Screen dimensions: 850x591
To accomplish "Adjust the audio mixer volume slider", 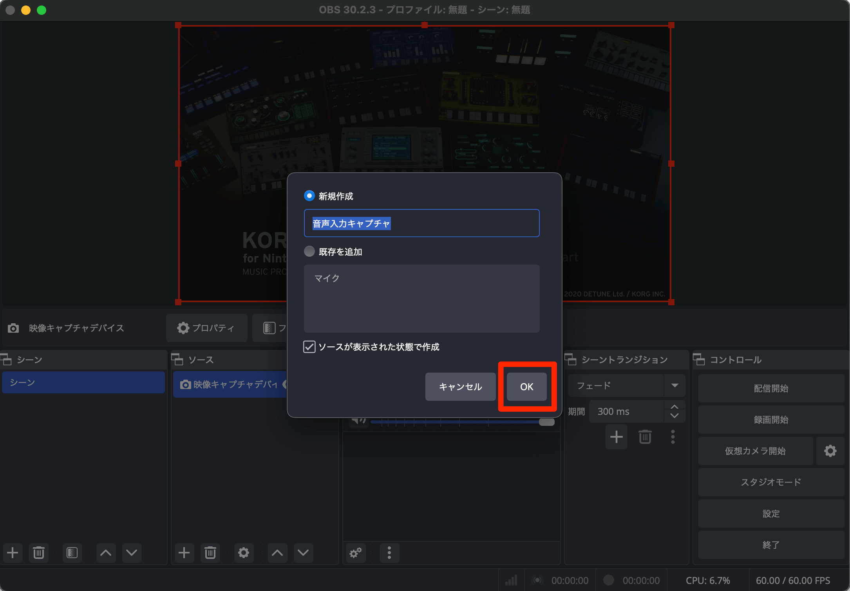I will 462,422.
